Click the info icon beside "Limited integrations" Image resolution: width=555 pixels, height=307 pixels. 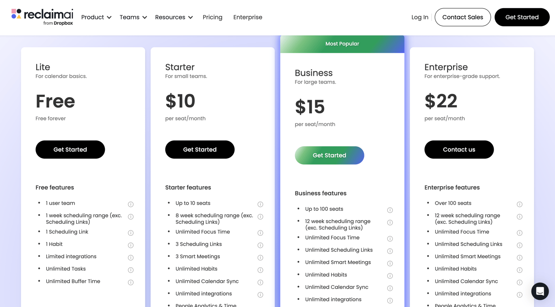(x=131, y=258)
